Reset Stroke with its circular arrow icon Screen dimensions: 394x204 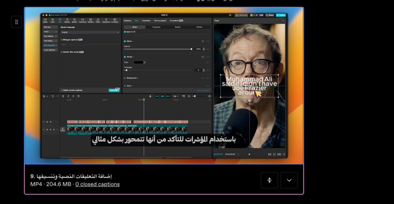tap(203, 57)
